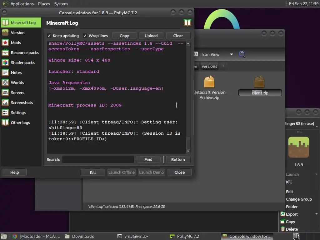Click the date and time clock
The height and width of the screenshot is (240, 320).
(x=303, y=4)
